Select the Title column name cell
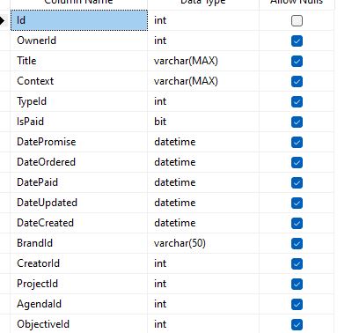The height and width of the screenshot is (333, 352). click(79, 61)
